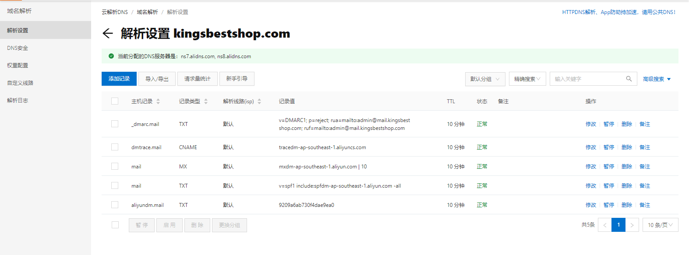Click 删除 for the aliyundm.mail record
This screenshot has width=689, height=255.
626,205
